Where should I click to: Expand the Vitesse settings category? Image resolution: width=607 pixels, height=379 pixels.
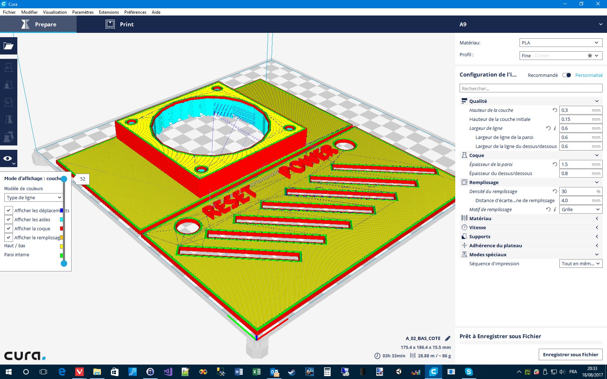531,227
